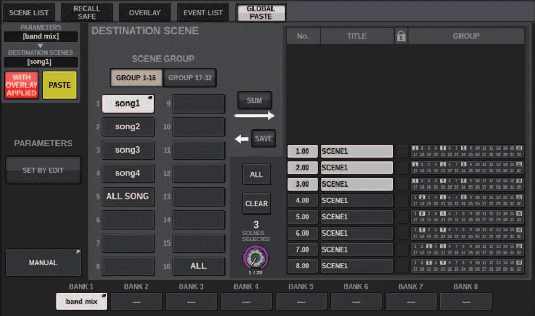Select the GLOBAL PASTE tab
This screenshot has height=316, width=535.
tap(261, 13)
